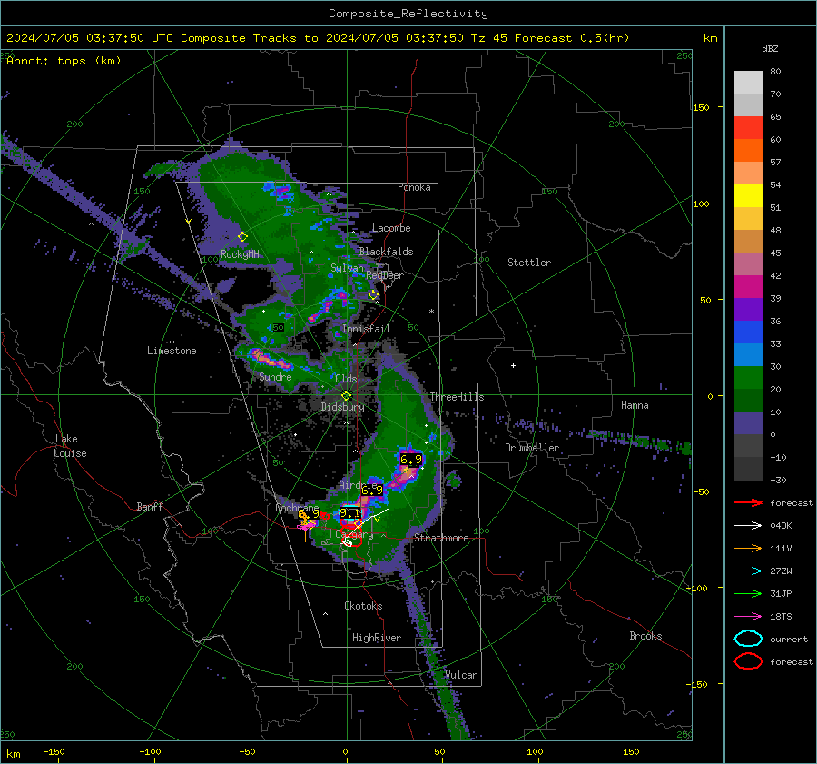Click the 'Annot: tops (km)' annotation text

(64, 61)
